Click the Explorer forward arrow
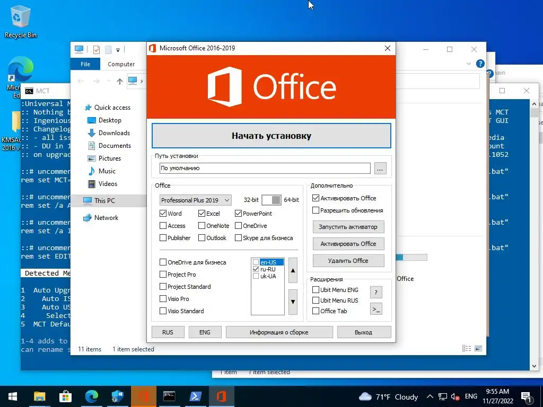543x407 pixels. [97, 81]
